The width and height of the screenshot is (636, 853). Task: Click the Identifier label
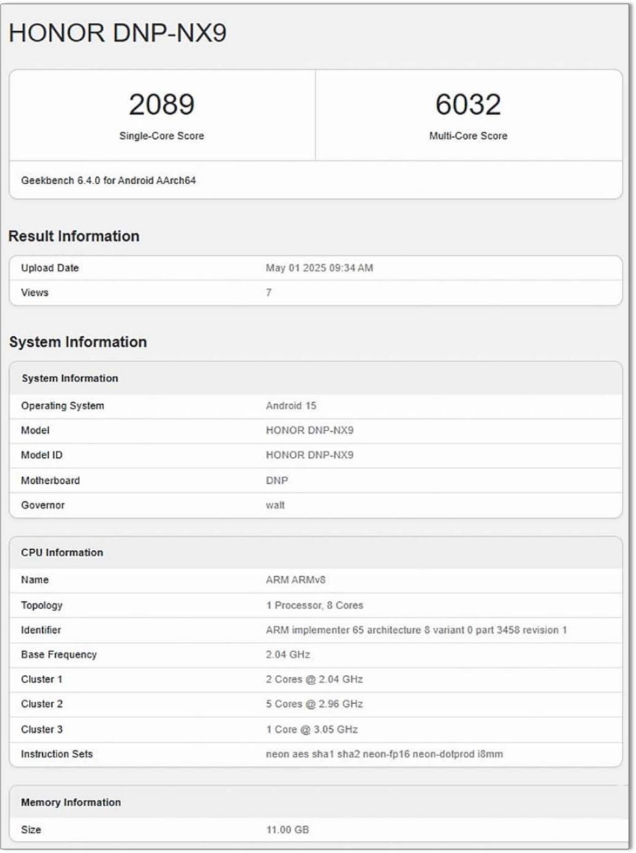point(41,630)
